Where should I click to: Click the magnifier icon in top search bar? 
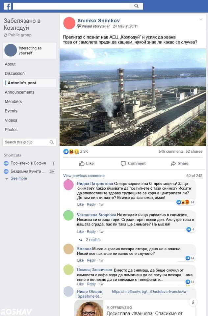click(x=136, y=6)
